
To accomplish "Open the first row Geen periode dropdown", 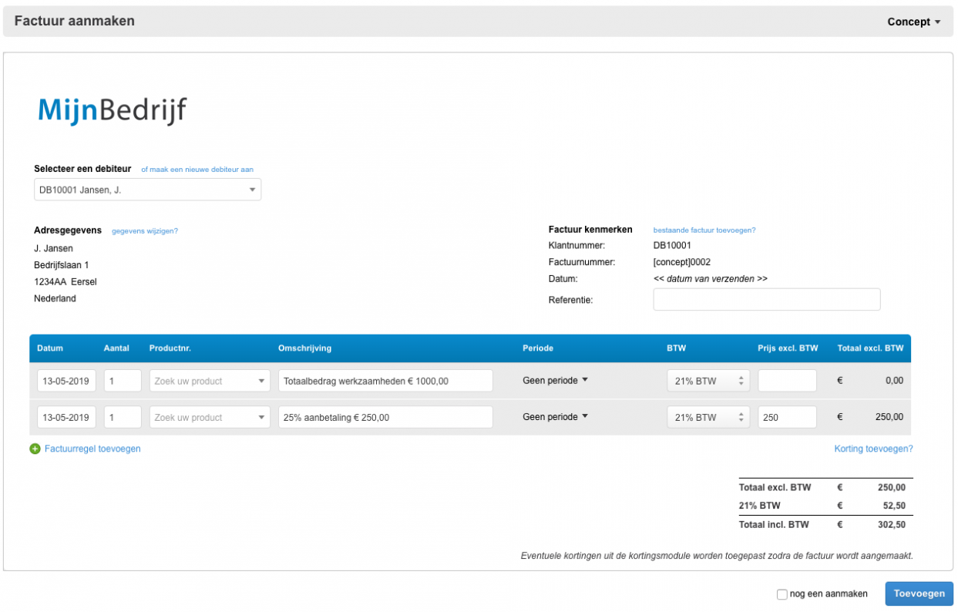I will 555,381.
